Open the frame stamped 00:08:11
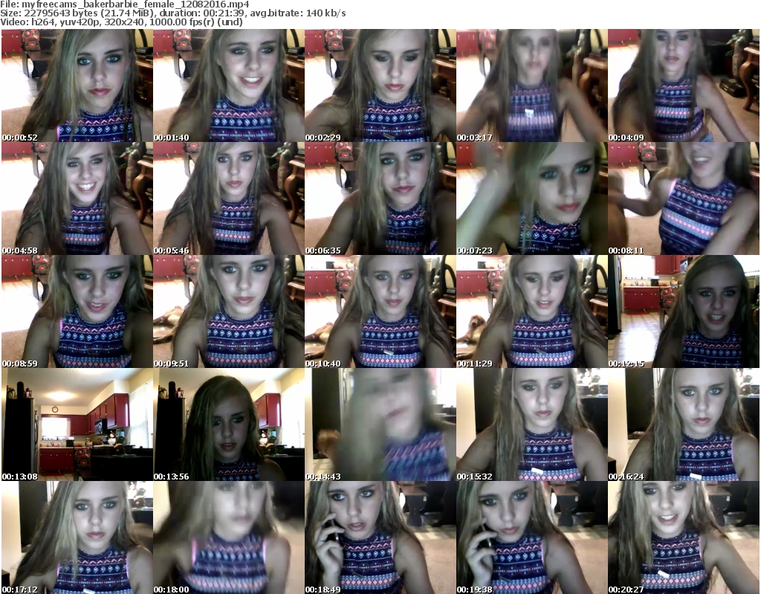 (x=684, y=198)
